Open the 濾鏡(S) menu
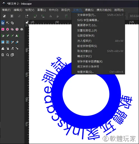 (89, 10)
